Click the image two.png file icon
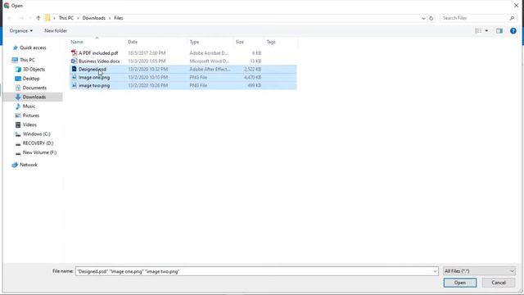This screenshot has width=524, height=295. point(74,85)
